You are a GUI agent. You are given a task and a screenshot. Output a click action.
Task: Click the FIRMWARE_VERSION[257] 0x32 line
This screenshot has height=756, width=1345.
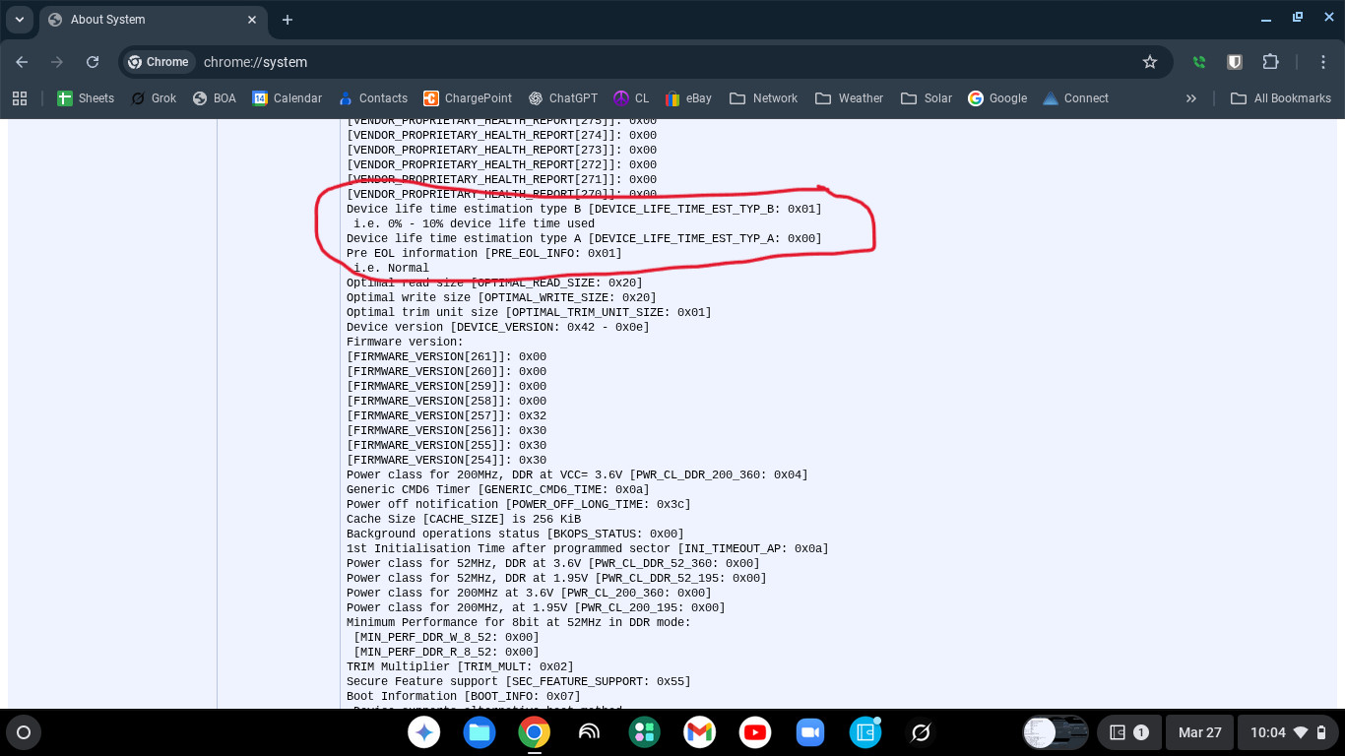point(446,415)
